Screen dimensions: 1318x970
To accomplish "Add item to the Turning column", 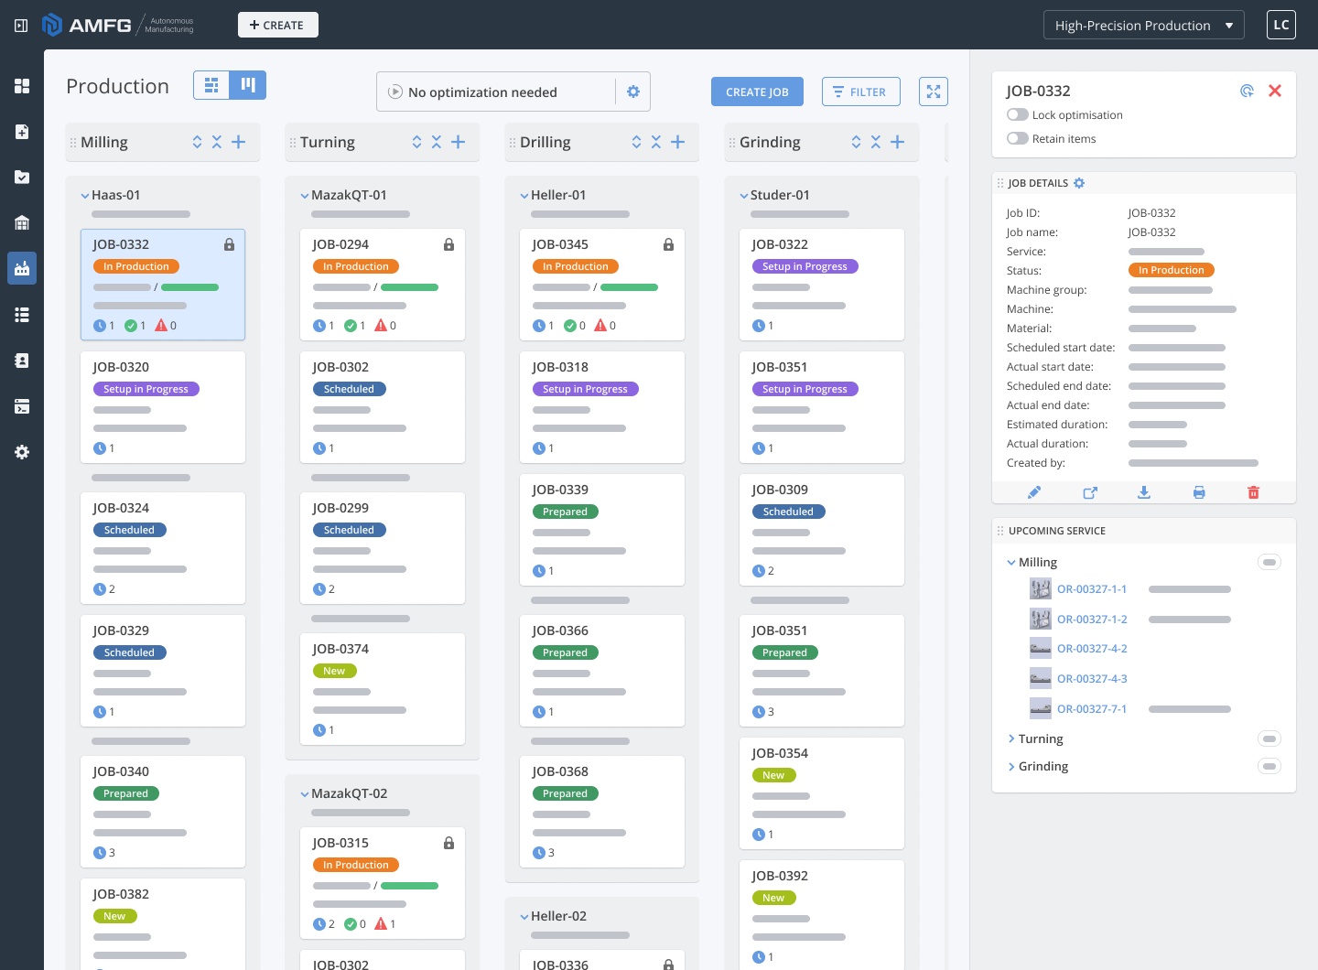I will pyautogui.click(x=459, y=142).
